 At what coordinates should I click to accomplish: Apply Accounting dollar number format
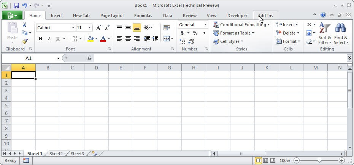[x=183, y=33]
